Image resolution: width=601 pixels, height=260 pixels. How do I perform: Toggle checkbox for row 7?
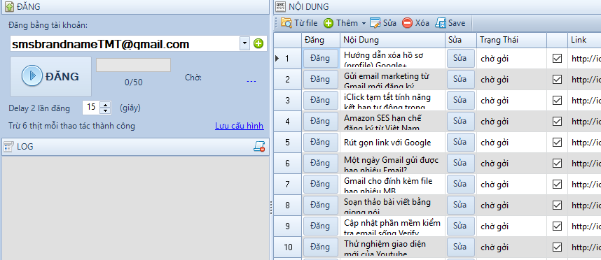[557, 185]
